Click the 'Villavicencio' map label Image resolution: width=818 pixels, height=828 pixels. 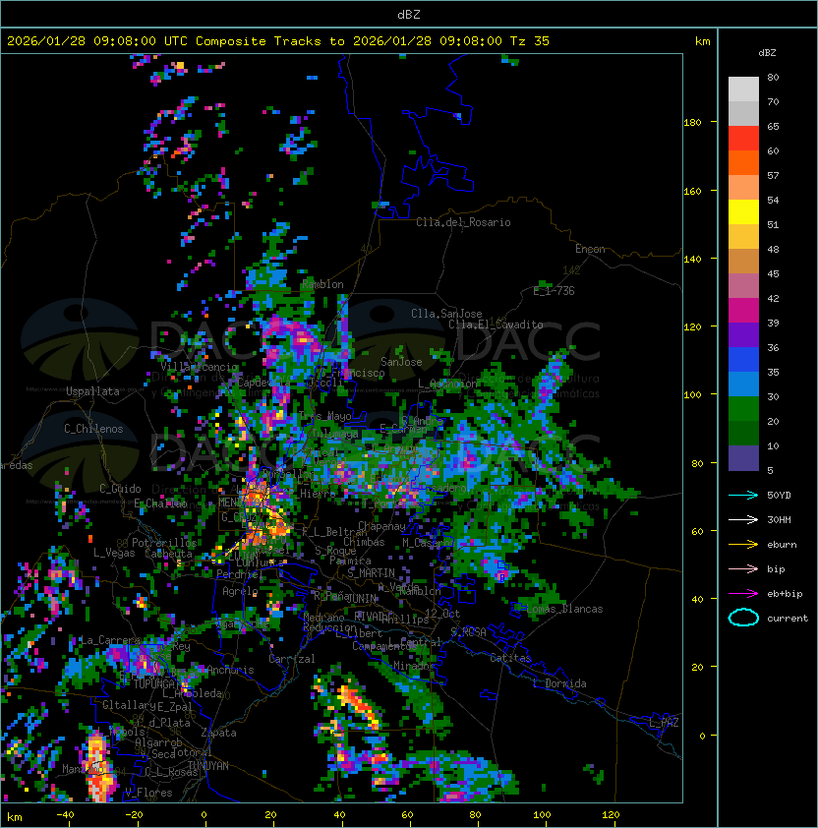pos(200,367)
